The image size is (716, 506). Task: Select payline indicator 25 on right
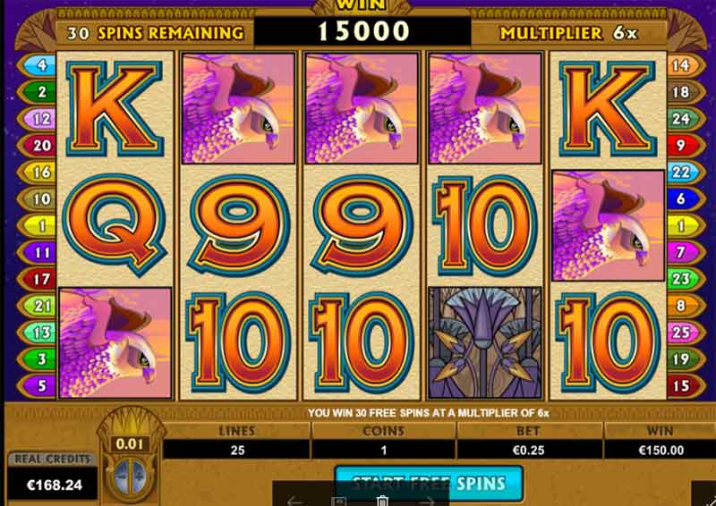[686, 333]
